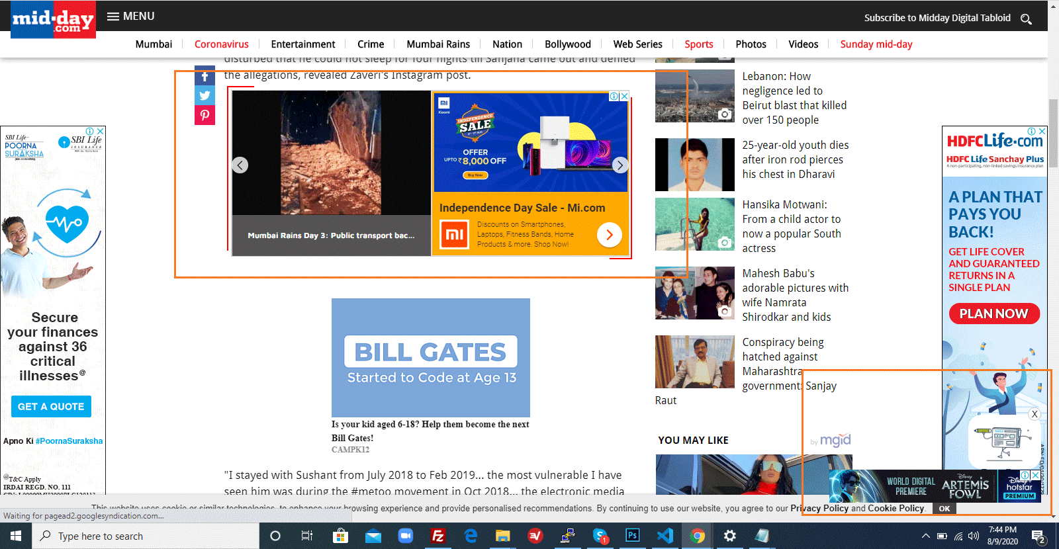Open the 25-year-old youth Dharavi story
This screenshot has height=549, width=1059.
click(795, 159)
